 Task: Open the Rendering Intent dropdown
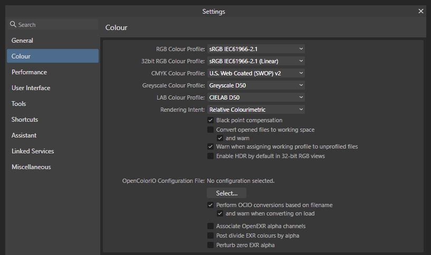tap(256, 110)
